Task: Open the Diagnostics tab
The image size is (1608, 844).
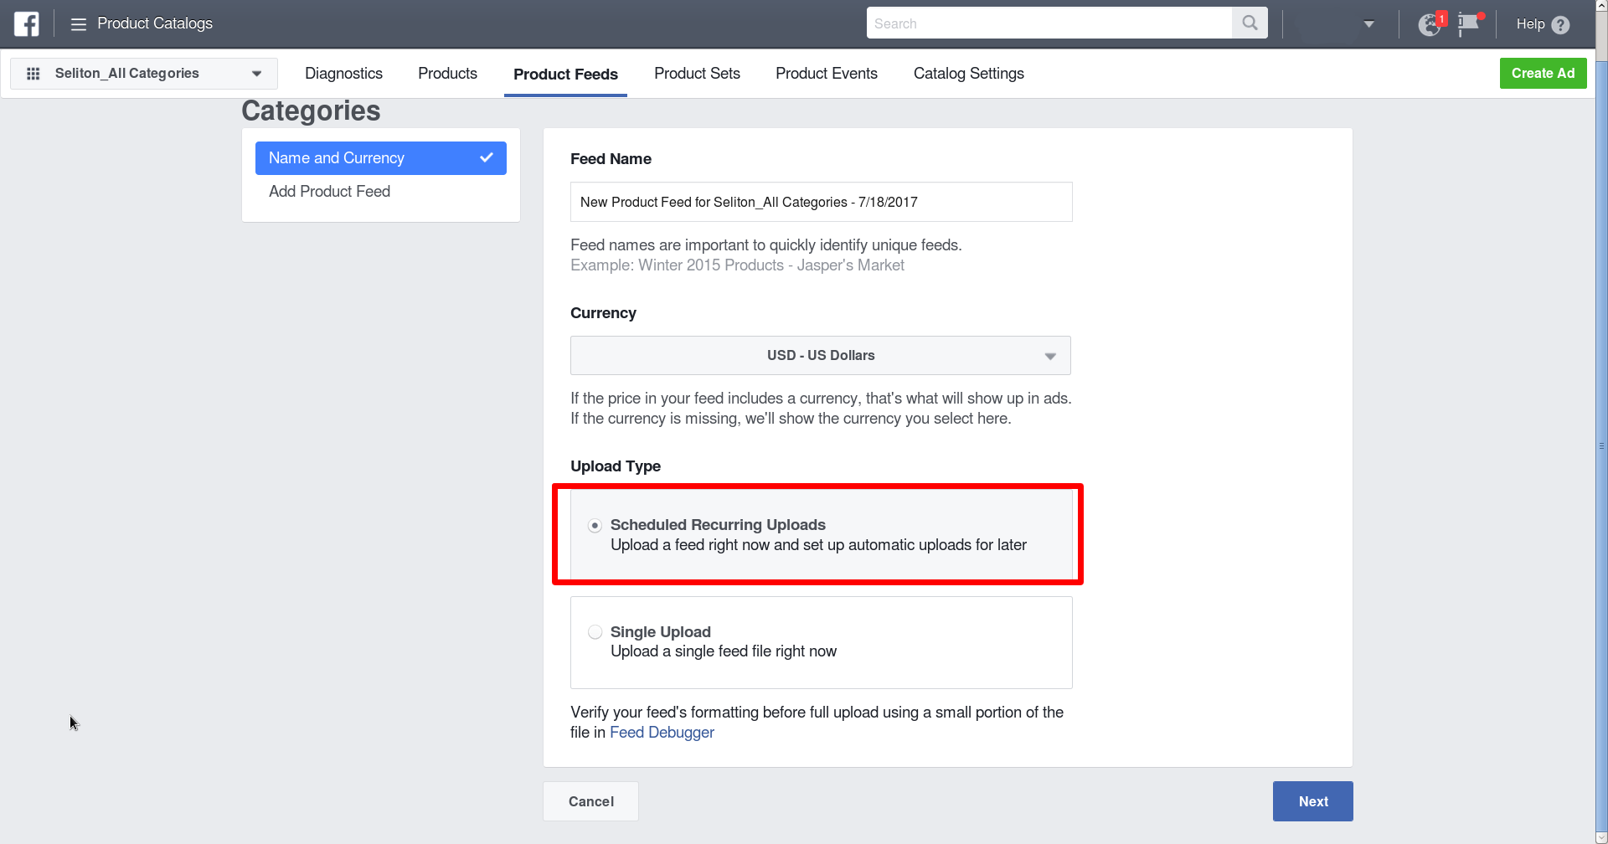Action: [x=343, y=74]
